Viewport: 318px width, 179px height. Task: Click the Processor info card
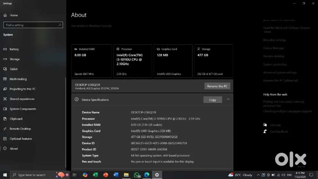click(x=133, y=61)
